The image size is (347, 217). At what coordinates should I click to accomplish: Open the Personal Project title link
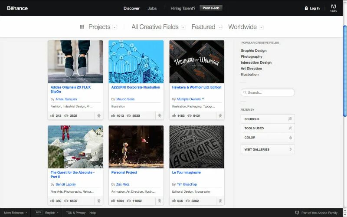[124, 172]
